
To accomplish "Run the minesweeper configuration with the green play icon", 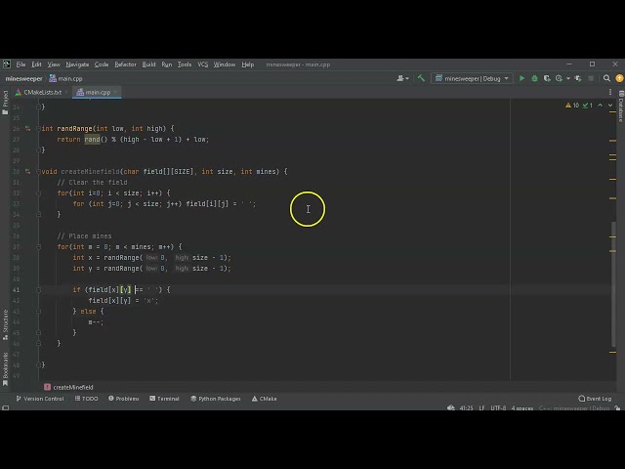I will tap(521, 78).
